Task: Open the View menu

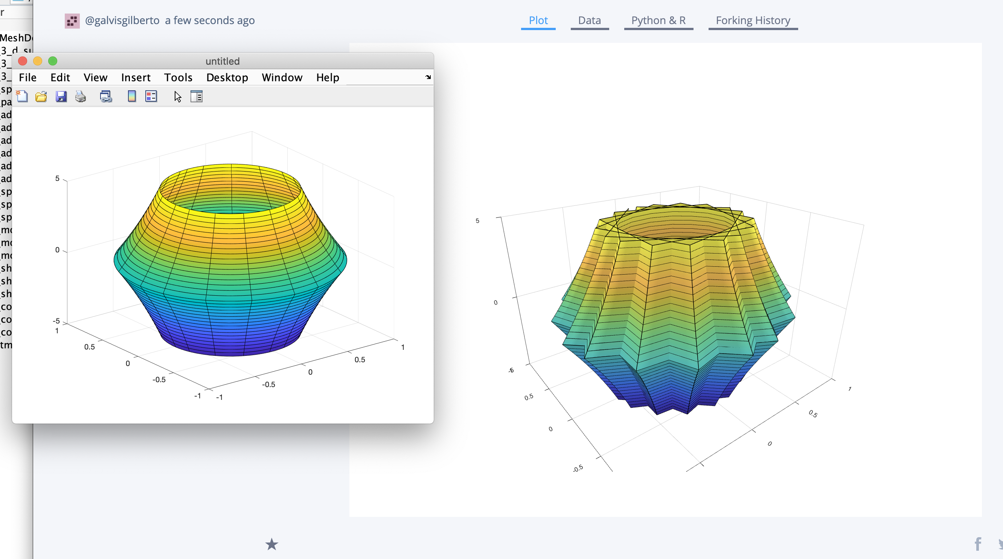Action: click(95, 77)
